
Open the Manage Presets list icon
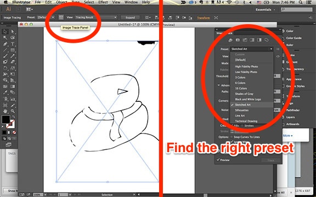[278, 49]
